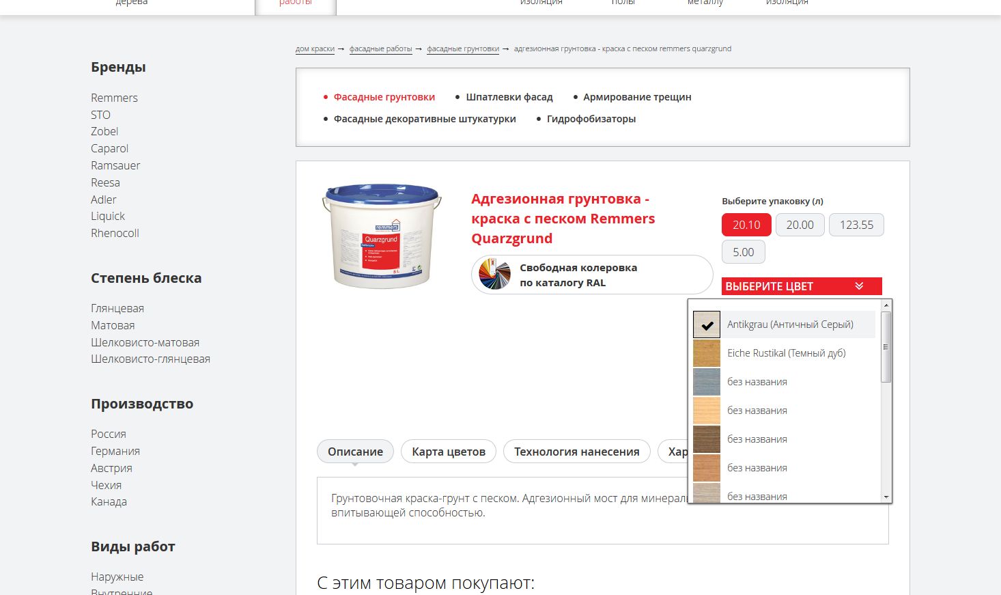This screenshot has width=1001, height=595.
Task: Expand the ВЫБЕРИТЕ ЦВЕТ color dropdown
Action: click(802, 286)
